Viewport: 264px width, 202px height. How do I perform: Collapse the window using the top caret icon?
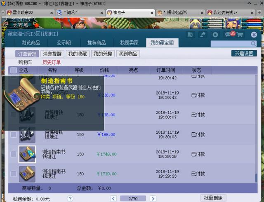[x=249, y=3]
